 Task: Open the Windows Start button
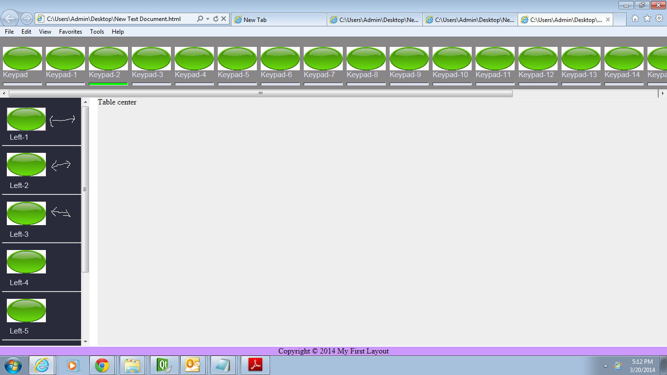[x=13, y=365]
